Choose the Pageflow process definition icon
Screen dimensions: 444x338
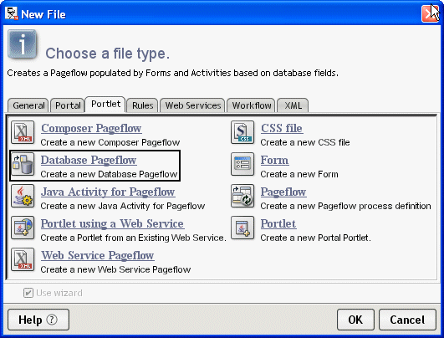coord(242,196)
